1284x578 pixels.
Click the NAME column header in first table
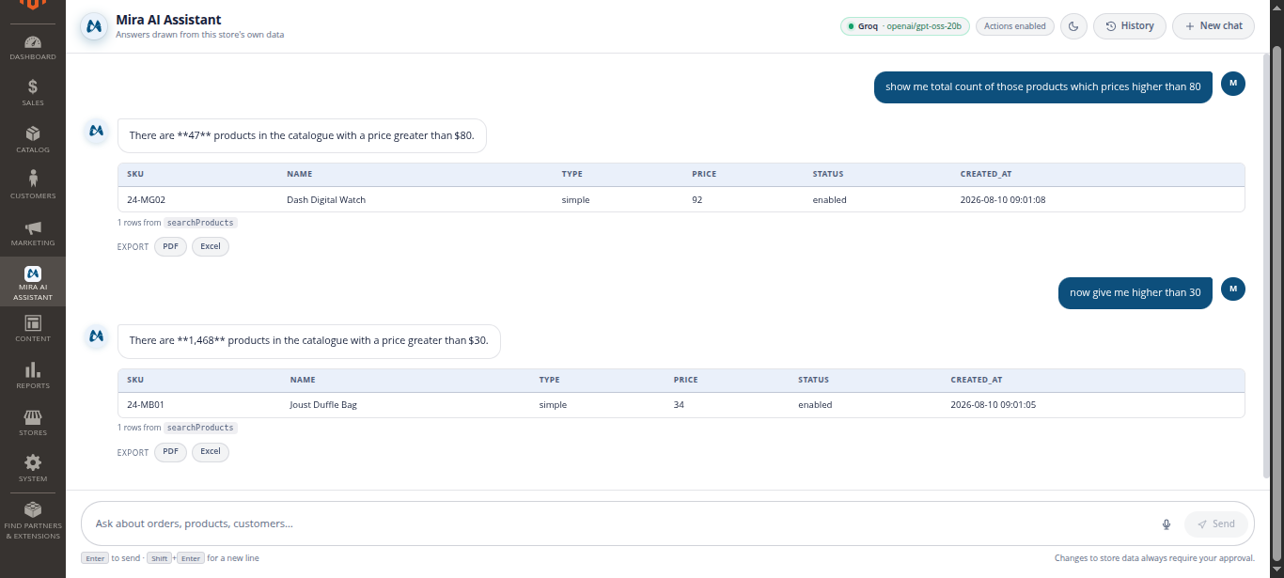click(299, 174)
